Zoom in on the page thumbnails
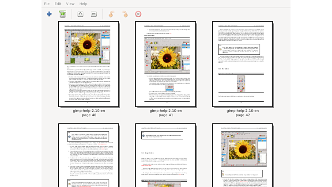The image size is (332, 187). click(80, 14)
